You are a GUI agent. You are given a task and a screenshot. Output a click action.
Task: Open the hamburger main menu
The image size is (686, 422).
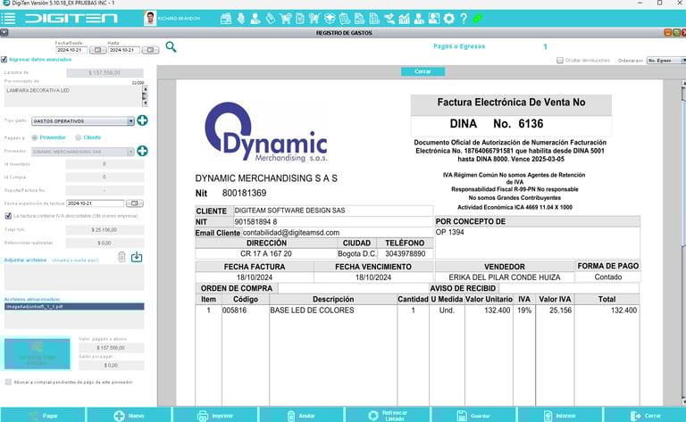coord(8,19)
